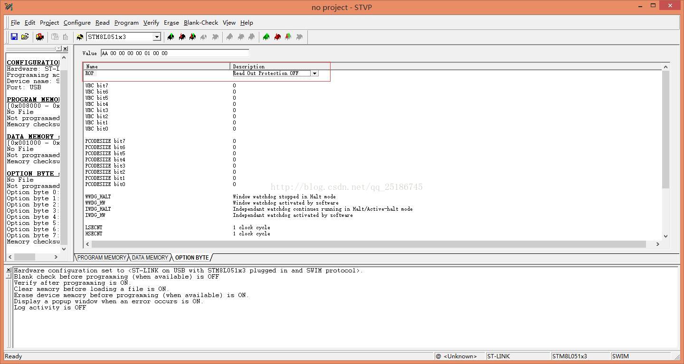Click the Description column header
The height and width of the screenshot is (364, 684).
[446, 66]
